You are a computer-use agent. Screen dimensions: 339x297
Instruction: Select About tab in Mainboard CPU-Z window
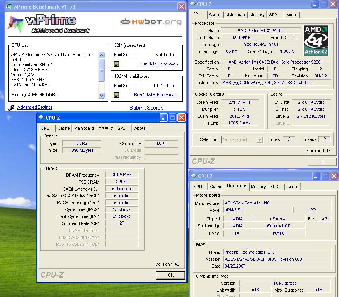(292, 187)
